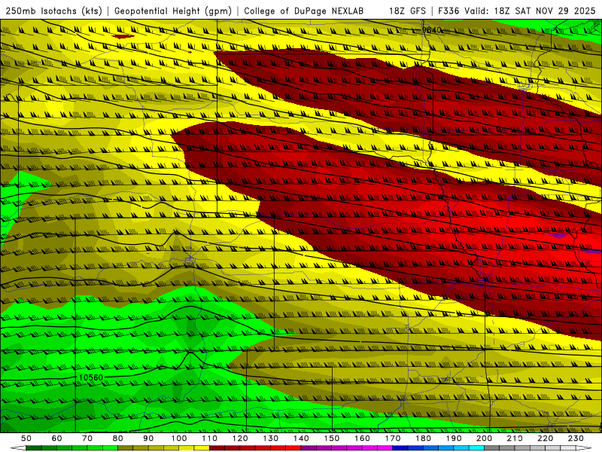Click the 9840 height contour label
Screen dimensions: 602x452
click(431, 30)
